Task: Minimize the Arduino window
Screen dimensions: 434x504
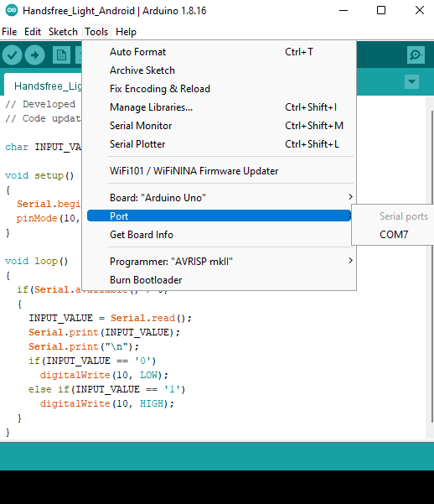Action: [344, 10]
